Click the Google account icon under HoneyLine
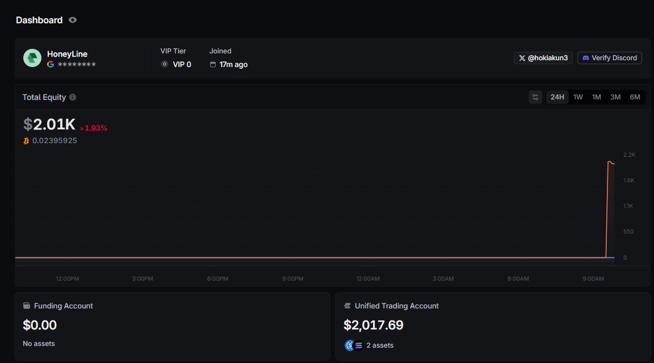 click(x=51, y=64)
